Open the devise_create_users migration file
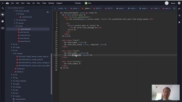Viewport: 182px width, 102px height. (34, 57)
